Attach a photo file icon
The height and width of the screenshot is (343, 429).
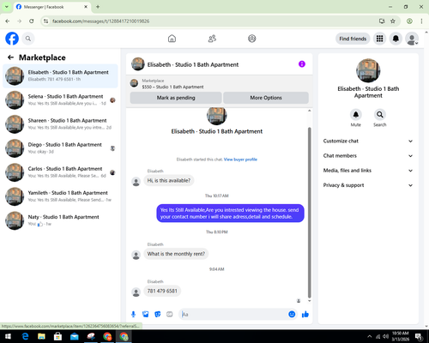click(x=146, y=315)
